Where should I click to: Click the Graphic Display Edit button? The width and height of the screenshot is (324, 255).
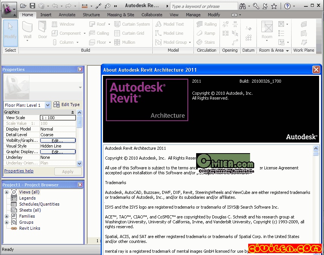tap(58, 152)
